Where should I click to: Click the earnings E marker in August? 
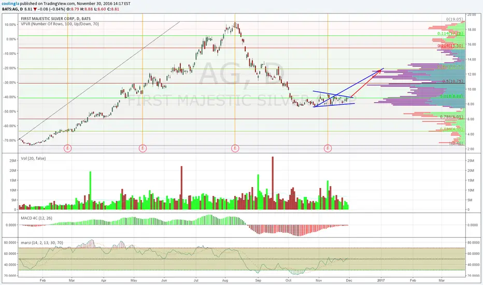[235, 148]
